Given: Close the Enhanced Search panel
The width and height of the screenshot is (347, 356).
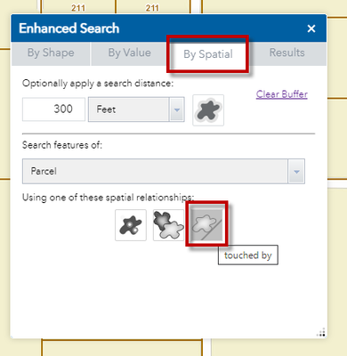Looking at the screenshot, I should 311,28.
